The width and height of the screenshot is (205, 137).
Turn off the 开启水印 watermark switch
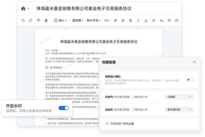[x=64, y=108]
